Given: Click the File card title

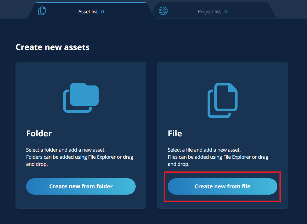Looking at the screenshot, I should click(175, 133).
